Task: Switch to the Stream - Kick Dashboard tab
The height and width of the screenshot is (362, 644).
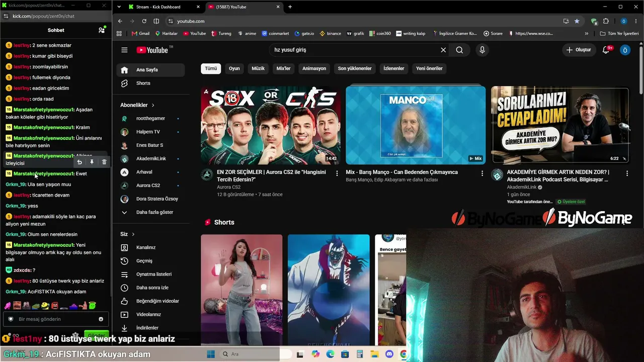Action: (x=165, y=7)
